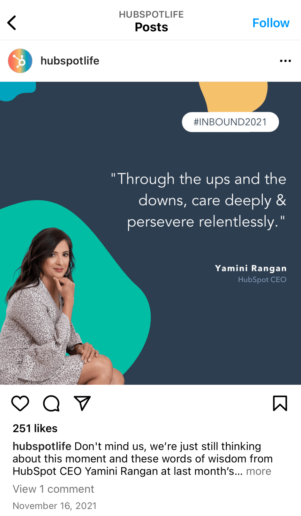Open hubspotlife username beside the avatar
The image size is (301, 516).
(70, 61)
